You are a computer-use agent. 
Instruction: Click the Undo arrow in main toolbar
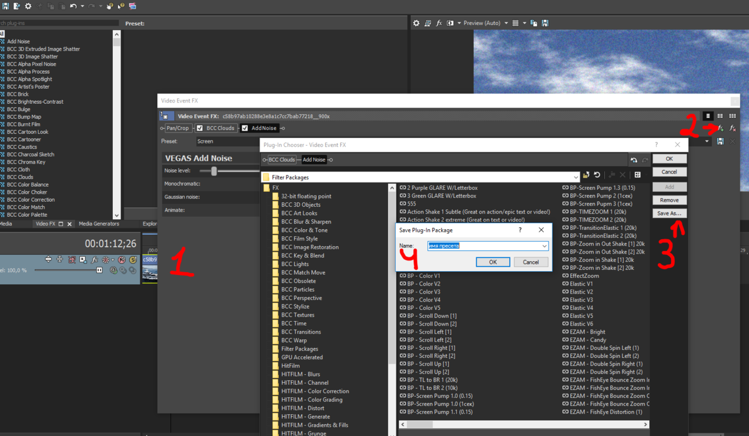pos(73,6)
